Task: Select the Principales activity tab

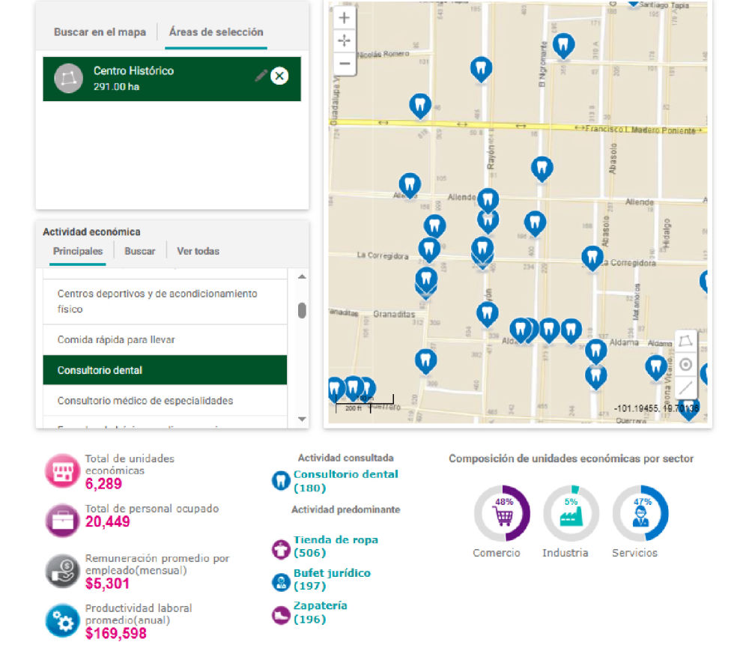Action: [x=78, y=252]
